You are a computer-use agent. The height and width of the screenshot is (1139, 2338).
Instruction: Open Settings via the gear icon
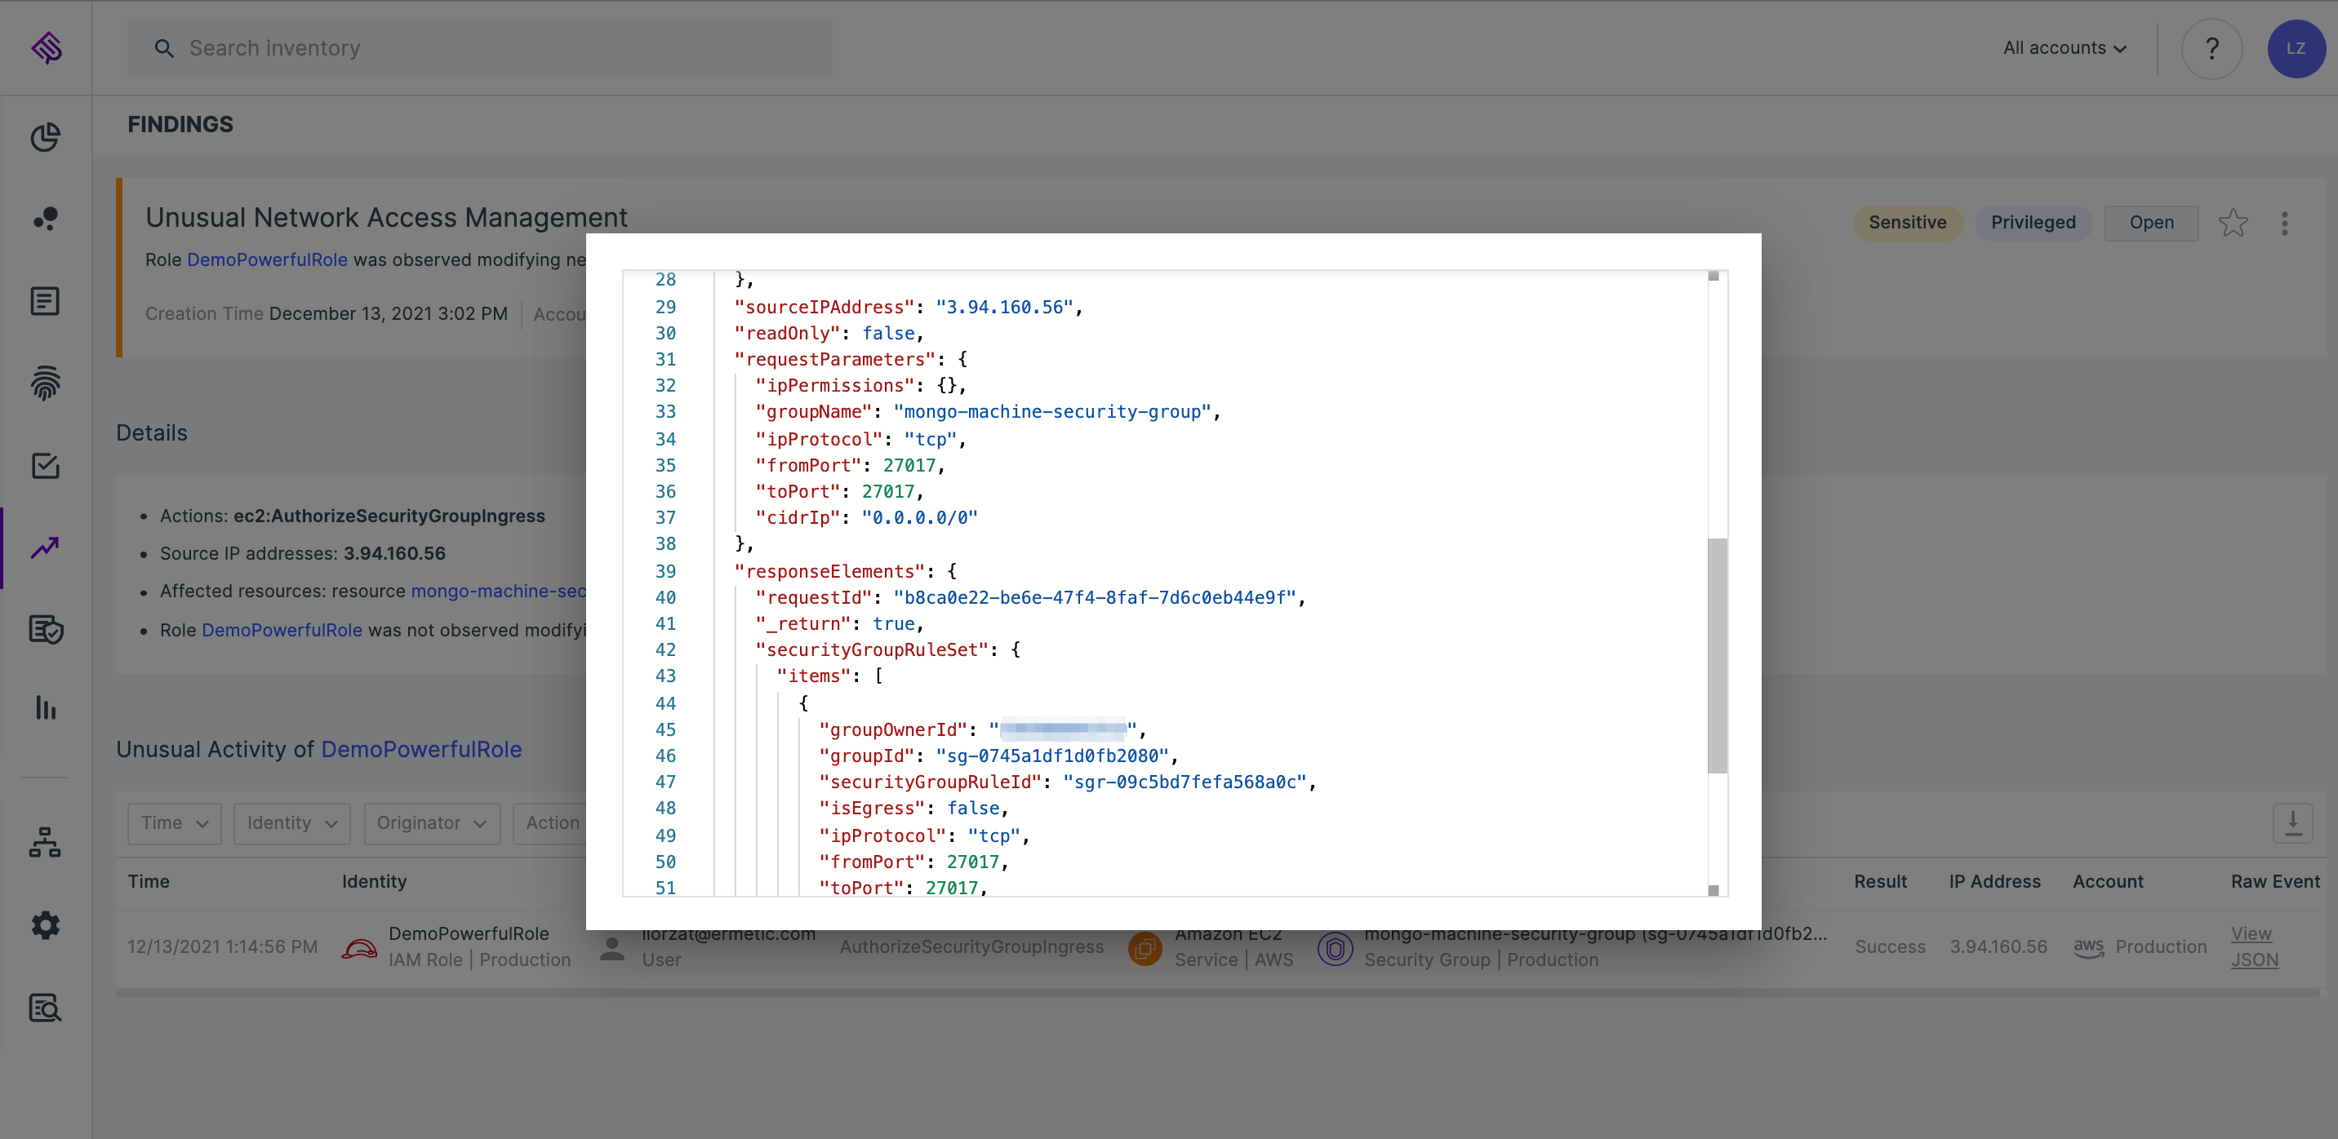[46, 924]
